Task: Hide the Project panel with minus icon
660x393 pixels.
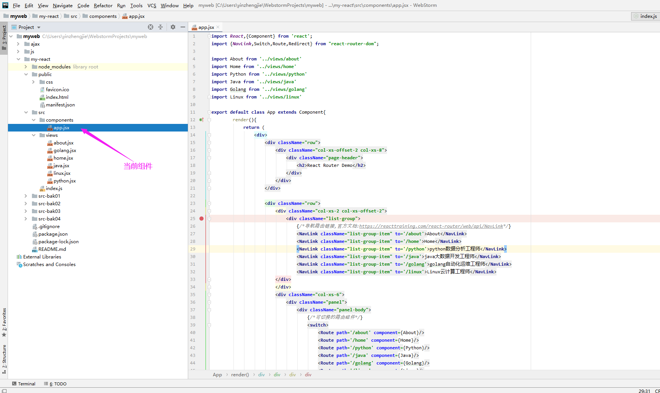Action: tap(183, 27)
